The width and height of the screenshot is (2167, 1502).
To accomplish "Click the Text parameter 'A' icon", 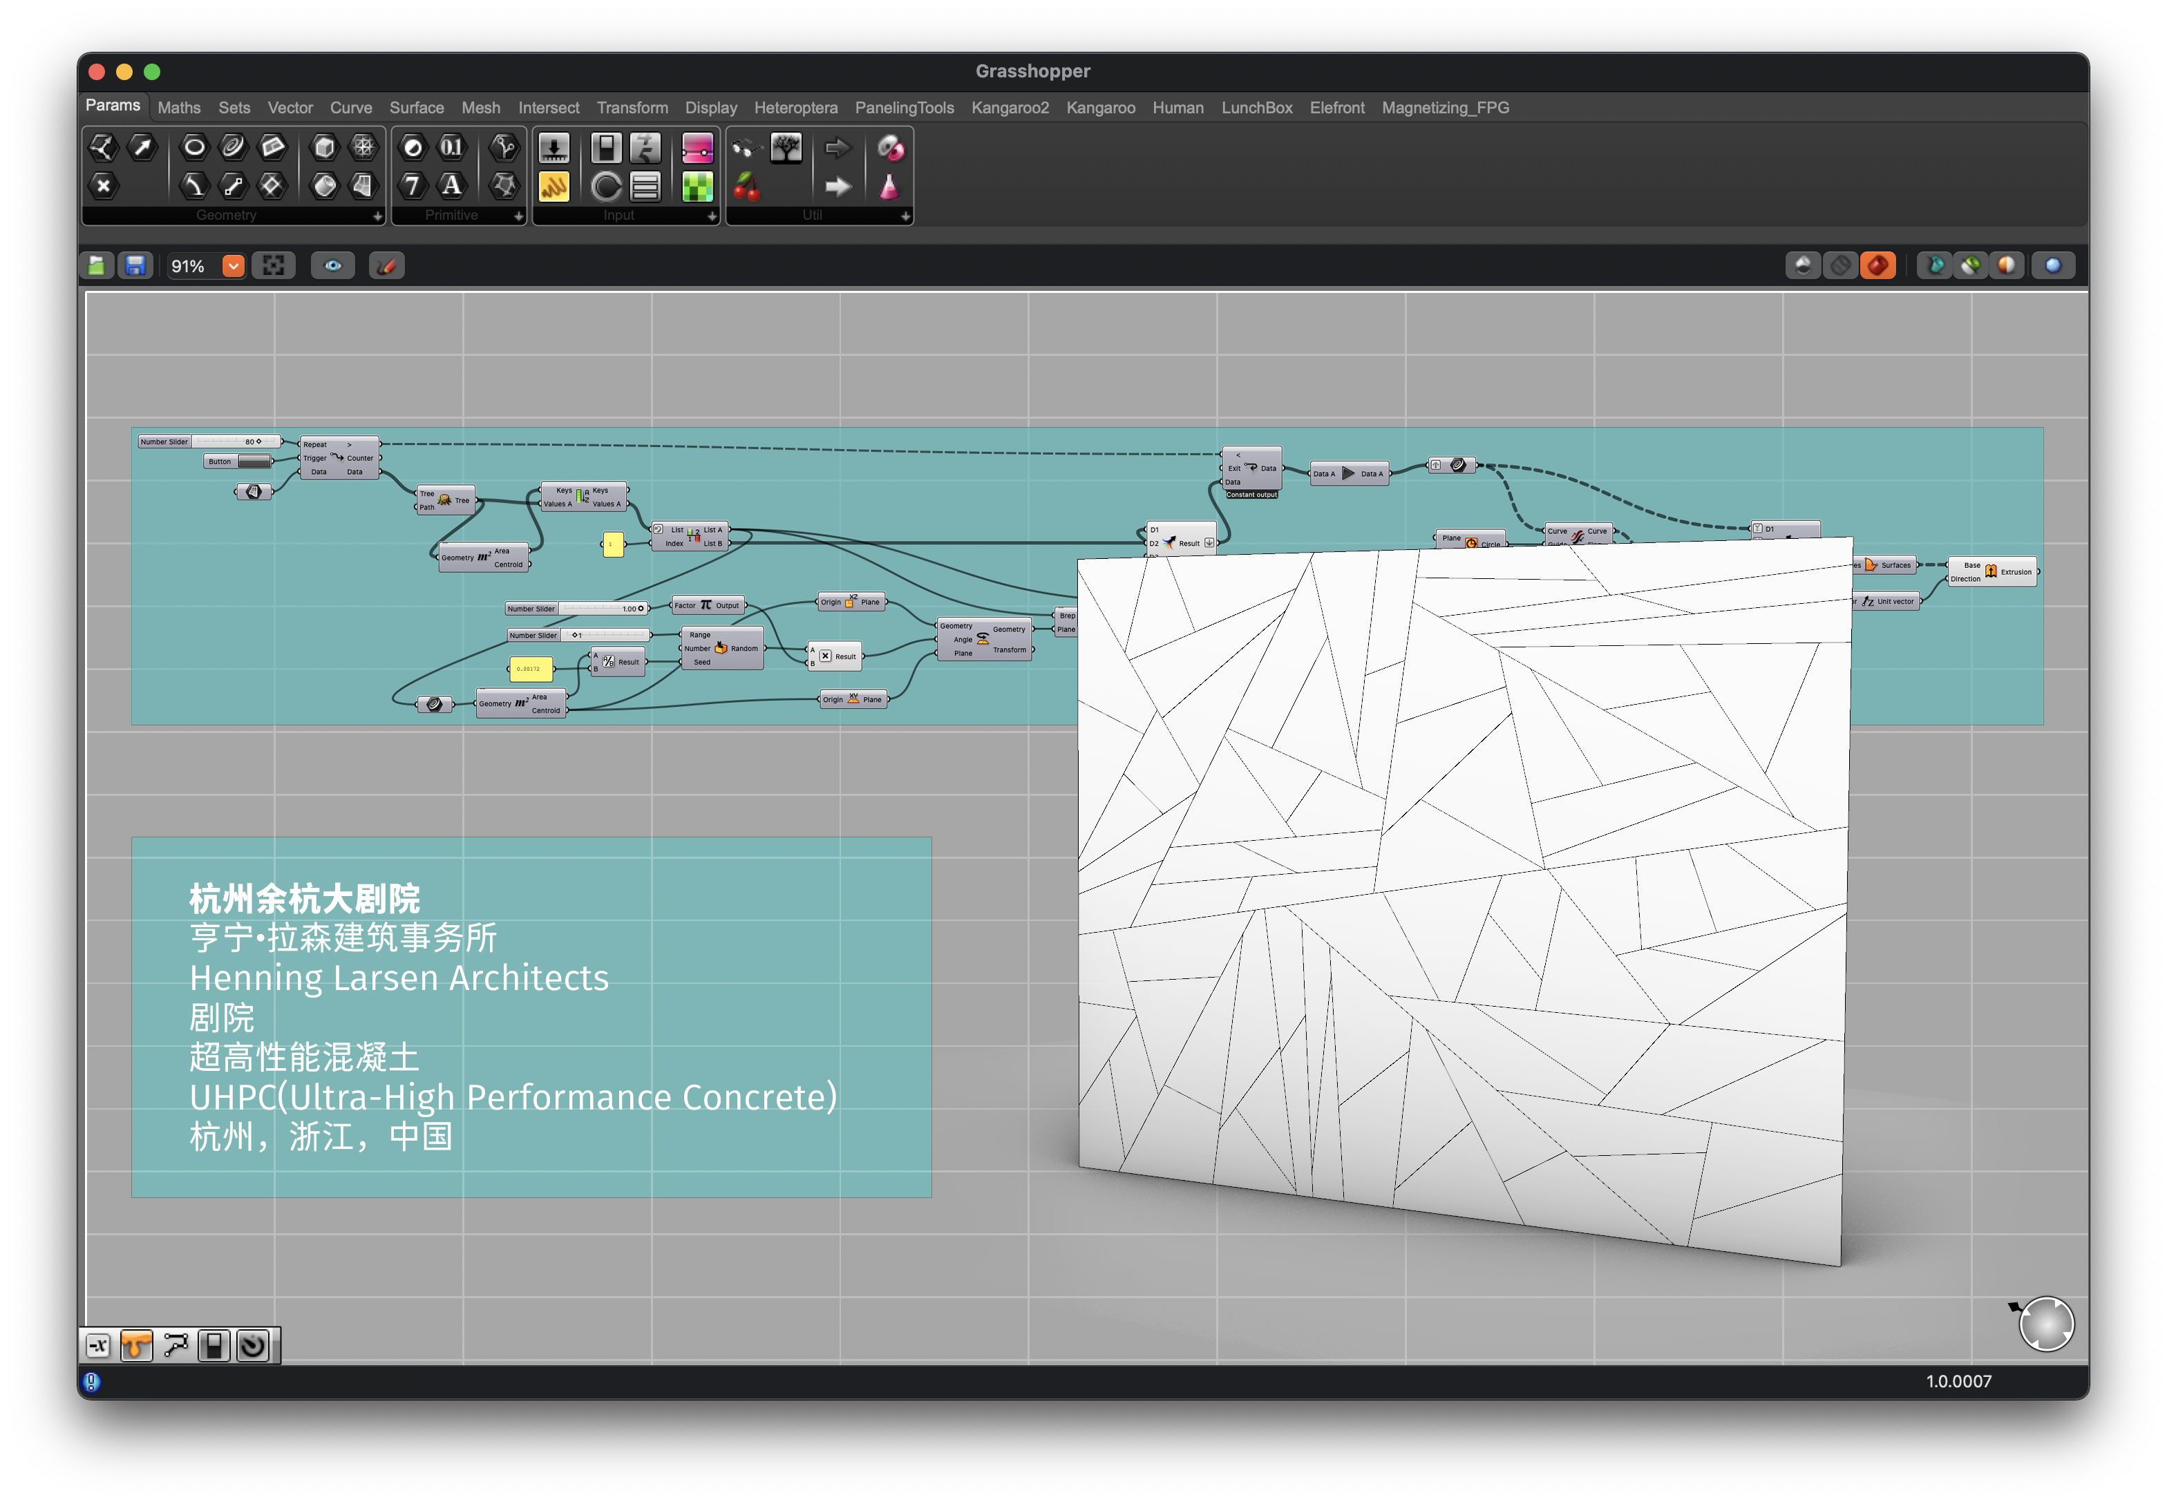I will (x=452, y=185).
